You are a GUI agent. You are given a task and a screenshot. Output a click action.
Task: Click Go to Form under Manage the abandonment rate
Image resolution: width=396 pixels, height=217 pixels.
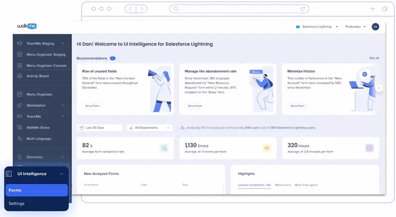(x=195, y=106)
